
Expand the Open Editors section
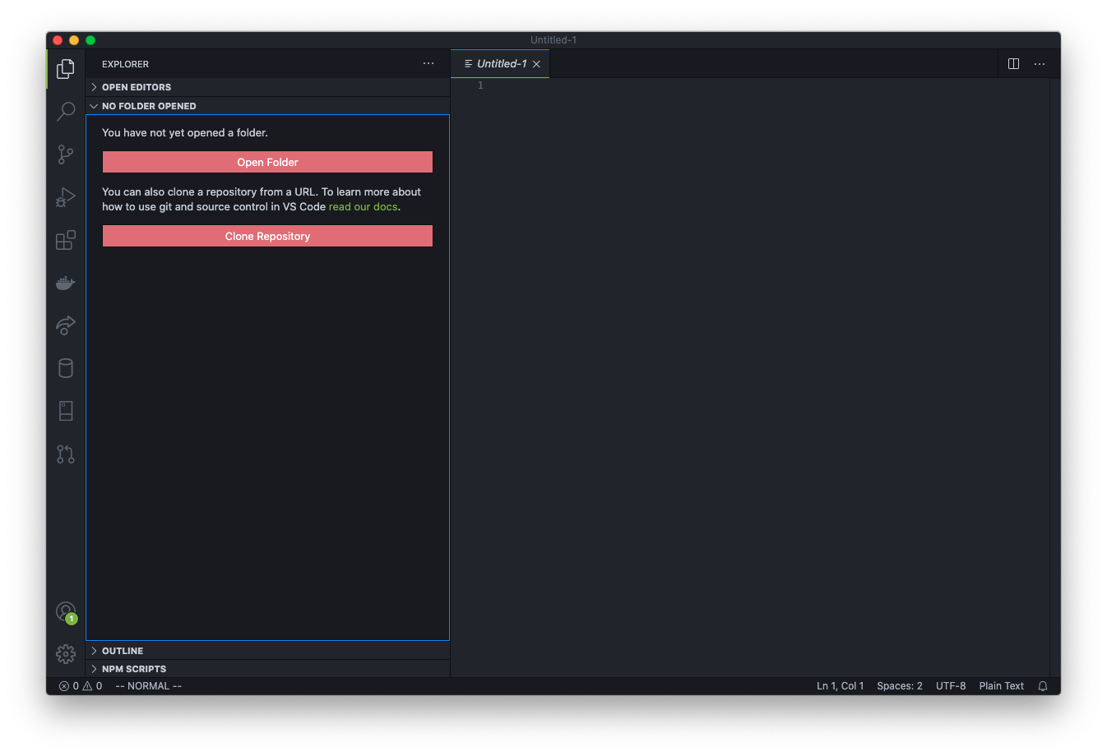point(267,87)
